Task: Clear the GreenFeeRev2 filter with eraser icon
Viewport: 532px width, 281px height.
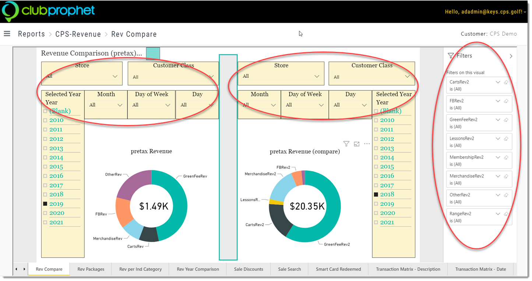Action: point(506,120)
